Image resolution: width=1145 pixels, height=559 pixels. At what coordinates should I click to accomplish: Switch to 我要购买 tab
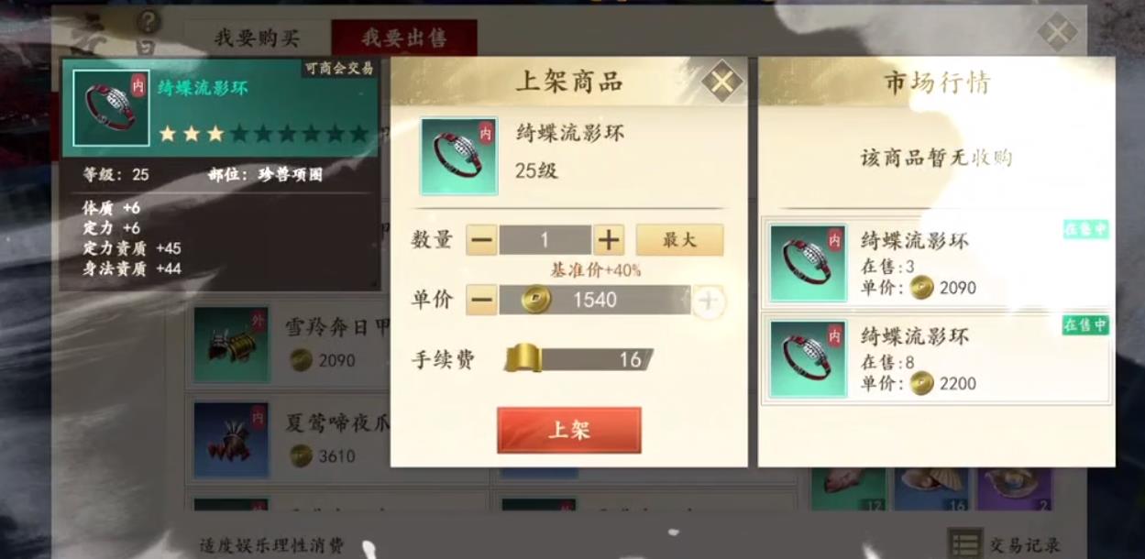coord(257,38)
